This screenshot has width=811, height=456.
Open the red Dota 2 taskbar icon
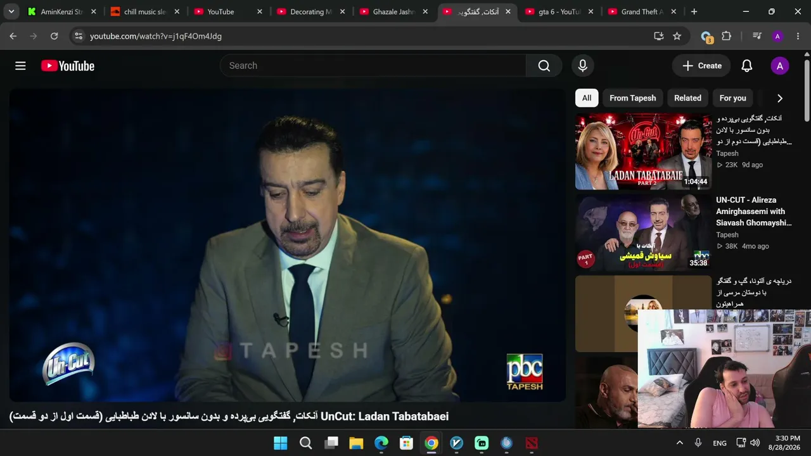click(532, 443)
